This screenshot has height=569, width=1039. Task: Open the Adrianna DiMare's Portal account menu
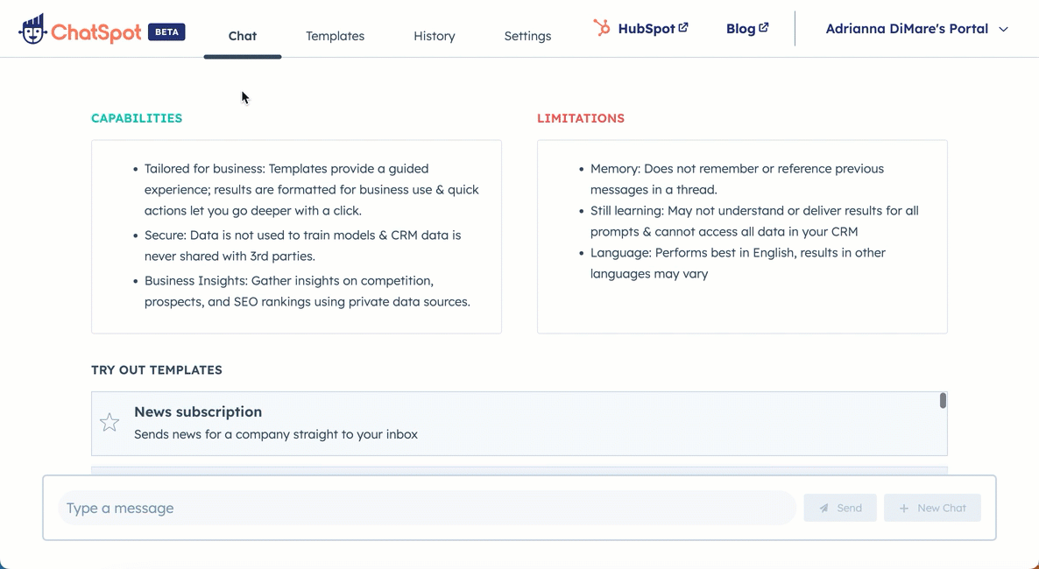[x=907, y=29]
